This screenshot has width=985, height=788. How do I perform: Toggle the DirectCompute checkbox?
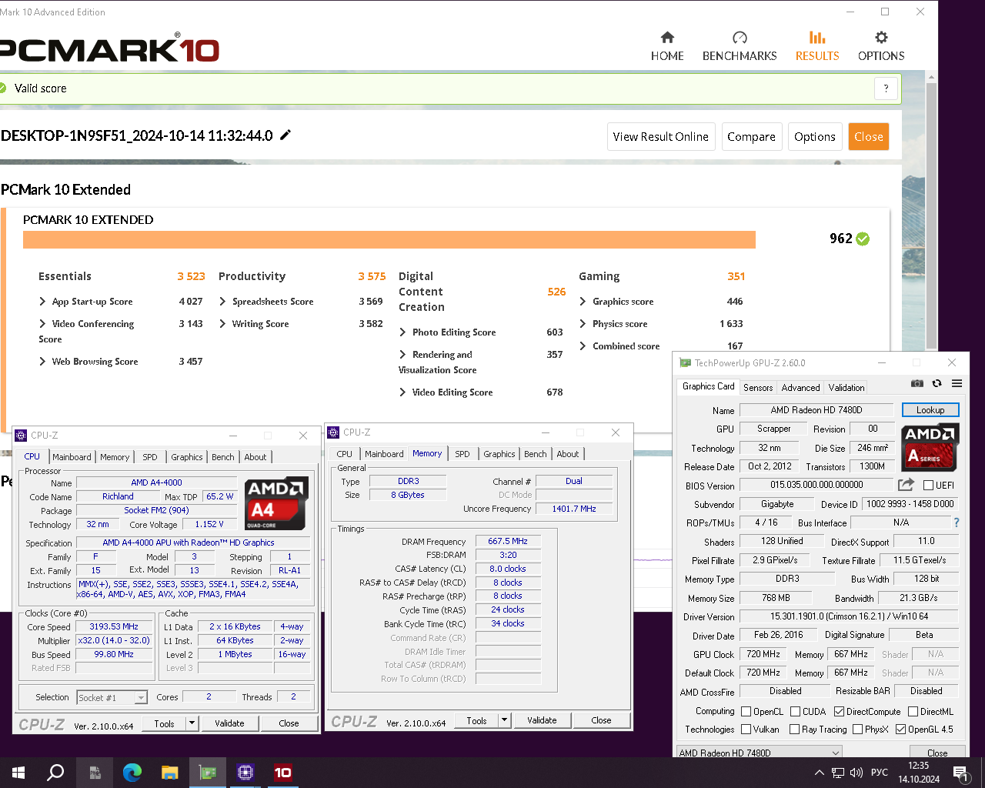839,712
